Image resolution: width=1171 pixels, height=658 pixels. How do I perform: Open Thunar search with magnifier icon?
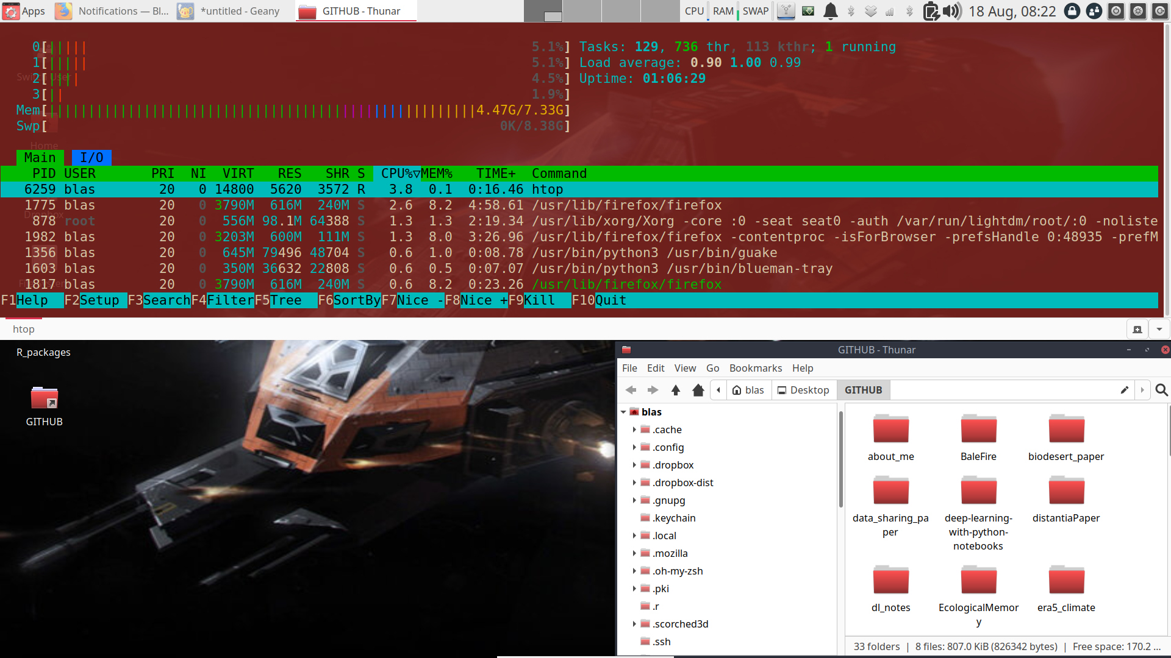point(1161,390)
